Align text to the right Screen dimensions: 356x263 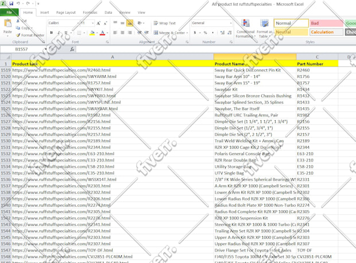130,33
